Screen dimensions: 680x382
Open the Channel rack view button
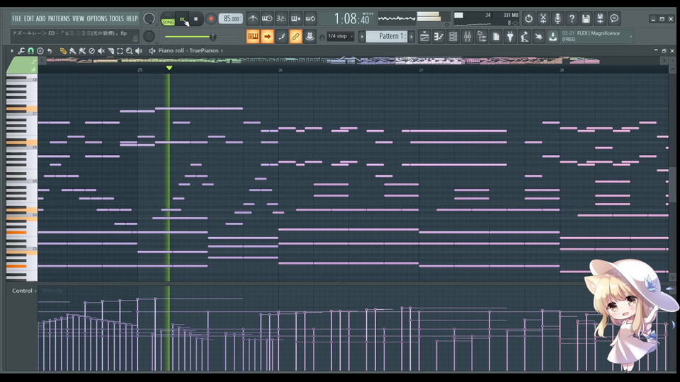(453, 36)
